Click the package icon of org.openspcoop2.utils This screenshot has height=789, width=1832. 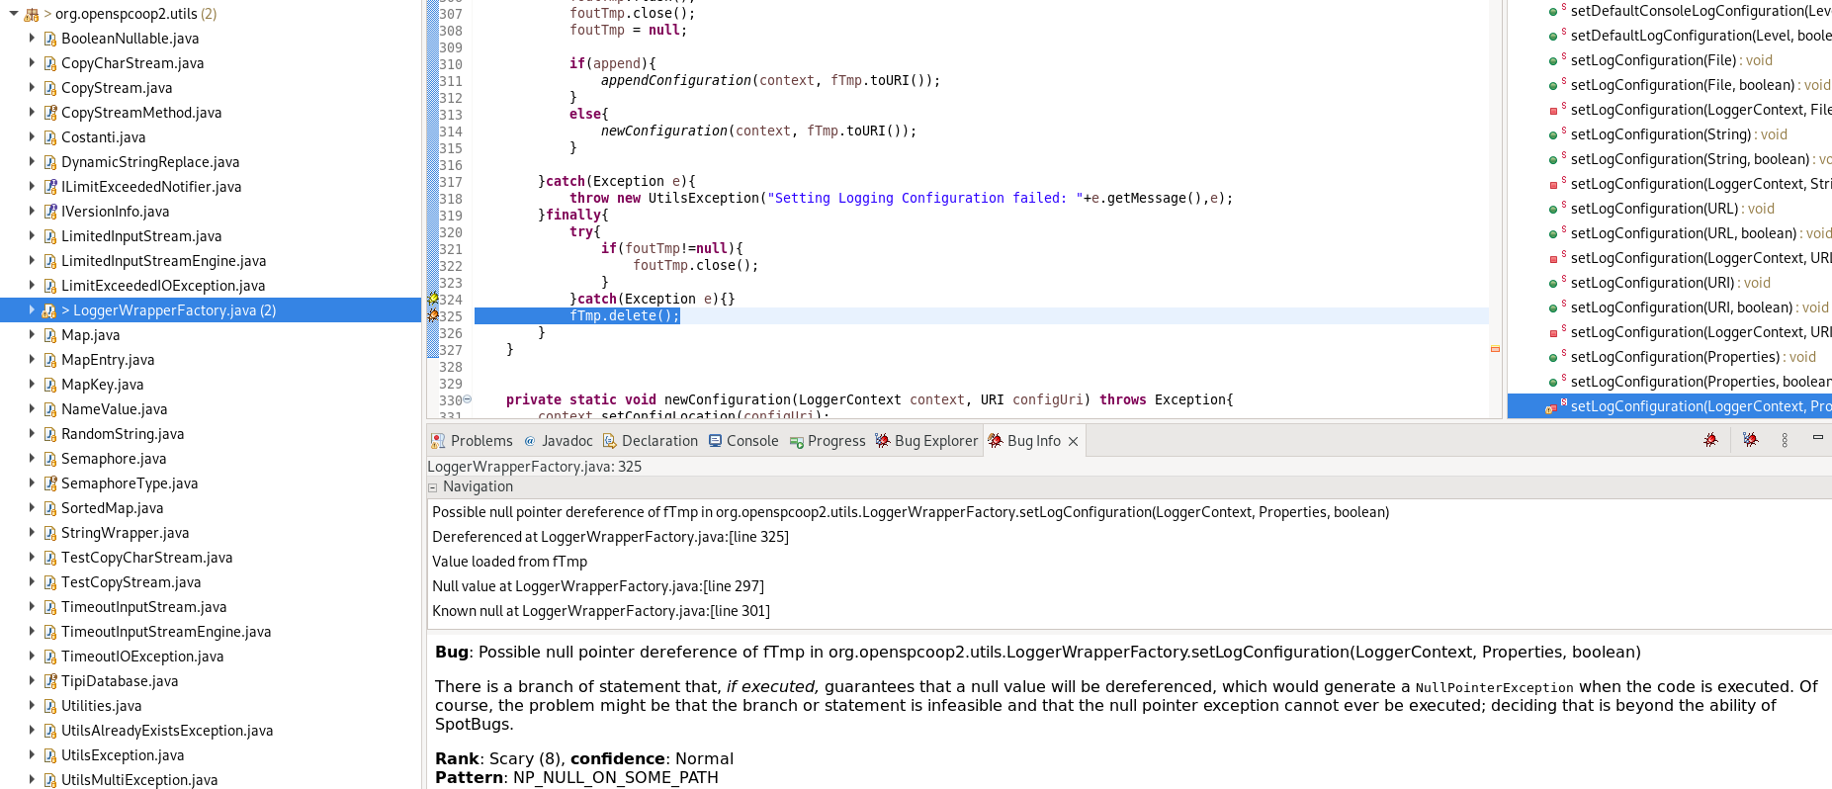point(32,14)
